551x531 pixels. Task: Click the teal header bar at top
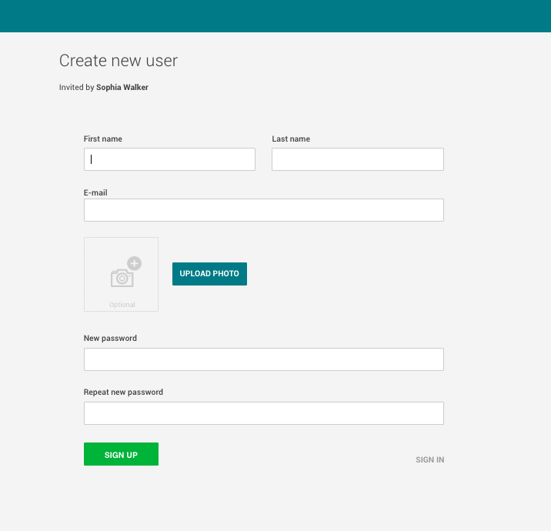coord(275,15)
